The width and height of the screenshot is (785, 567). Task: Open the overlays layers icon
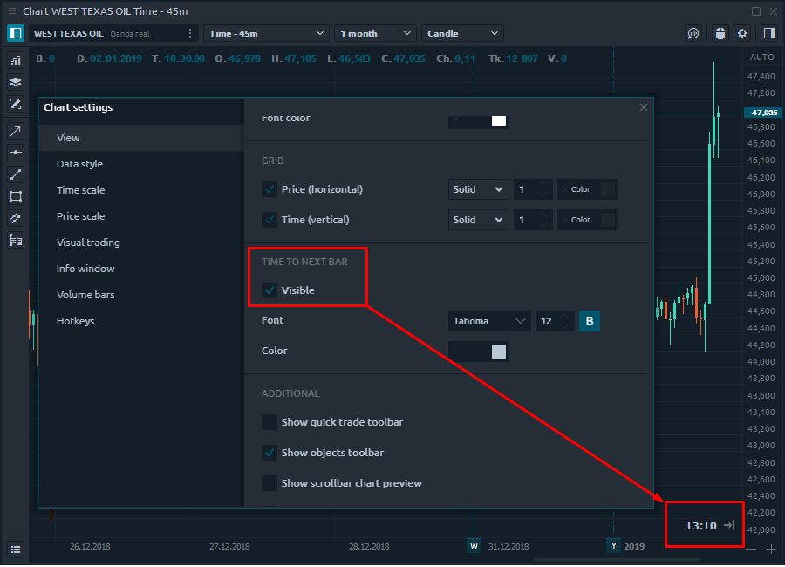(x=16, y=83)
